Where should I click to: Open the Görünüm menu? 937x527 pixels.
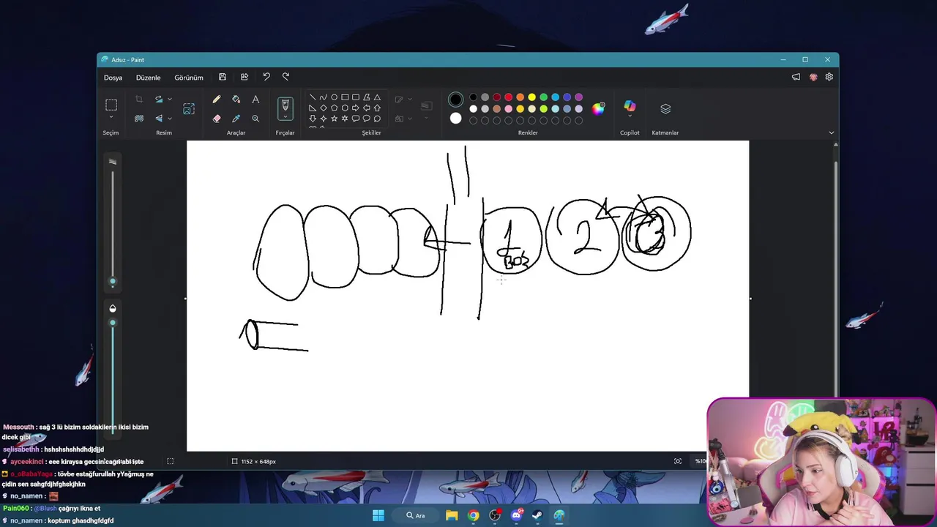coord(189,78)
